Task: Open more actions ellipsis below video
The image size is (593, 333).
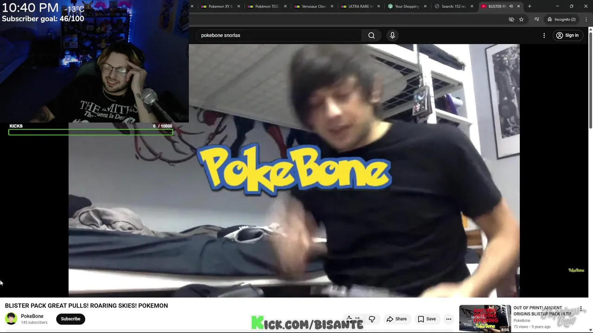Action: [448, 319]
